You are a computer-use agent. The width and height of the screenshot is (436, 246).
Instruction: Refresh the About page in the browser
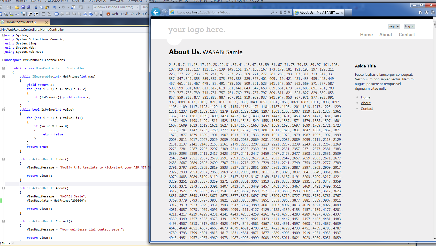(285, 12)
